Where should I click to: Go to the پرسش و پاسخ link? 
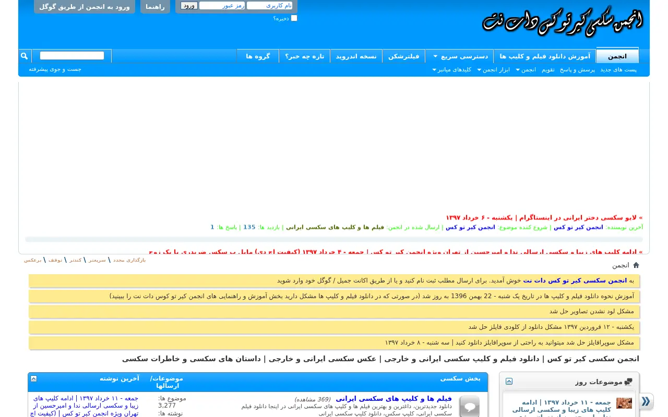tap(577, 70)
